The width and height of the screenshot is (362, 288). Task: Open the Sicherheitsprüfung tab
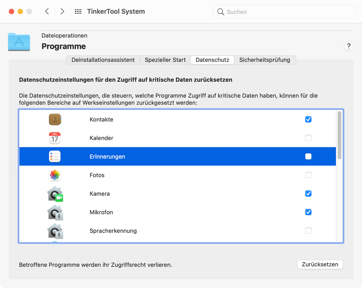(264, 60)
